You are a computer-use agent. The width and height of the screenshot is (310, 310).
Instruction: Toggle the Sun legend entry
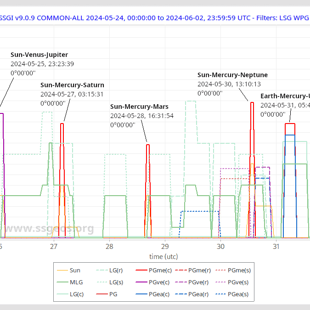pyautogui.click(x=68, y=270)
